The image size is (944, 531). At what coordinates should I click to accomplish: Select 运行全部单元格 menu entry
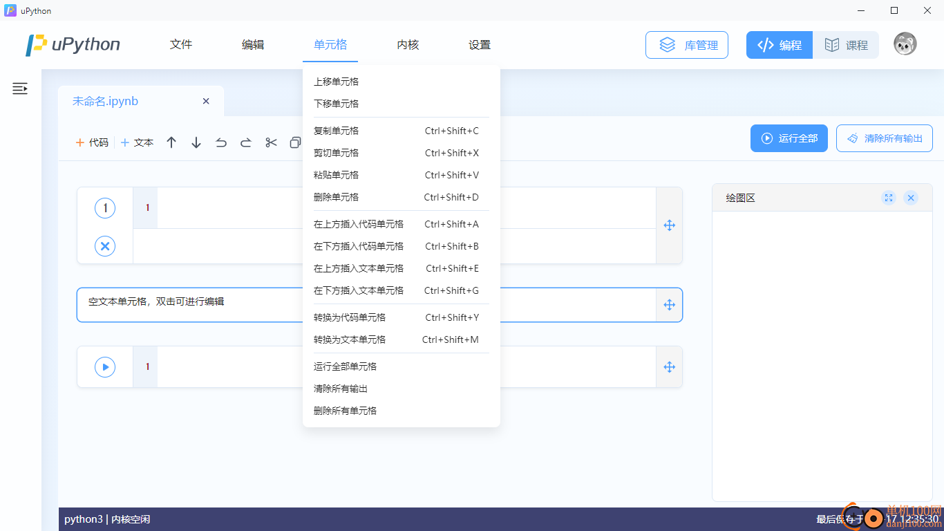tap(401, 366)
